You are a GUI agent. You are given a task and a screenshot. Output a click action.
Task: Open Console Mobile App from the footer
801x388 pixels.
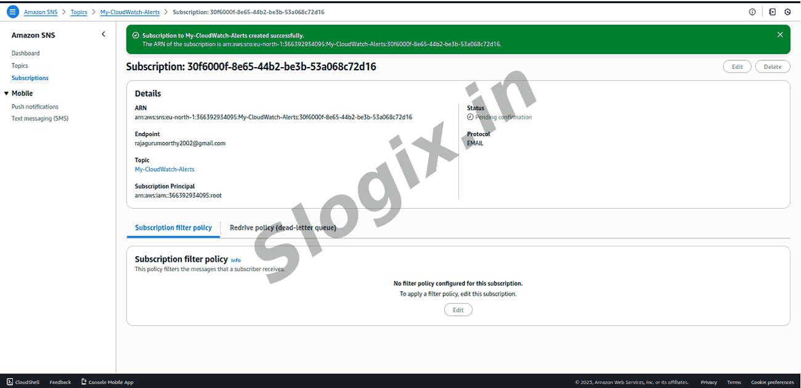click(x=107, y=382)
